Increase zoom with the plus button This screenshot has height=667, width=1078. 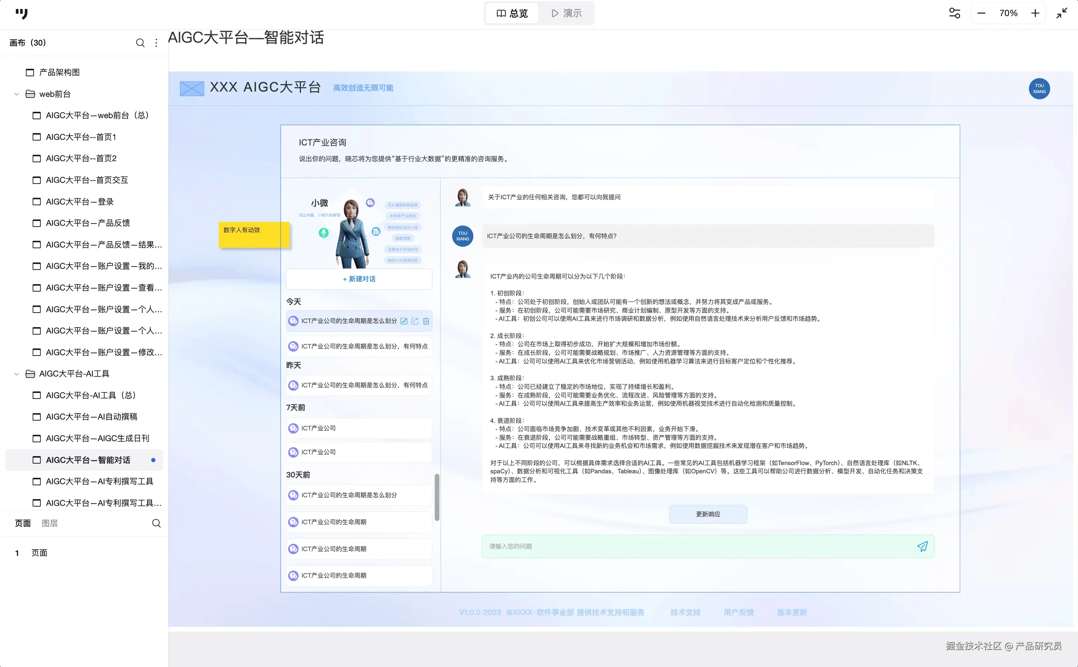1035,13
